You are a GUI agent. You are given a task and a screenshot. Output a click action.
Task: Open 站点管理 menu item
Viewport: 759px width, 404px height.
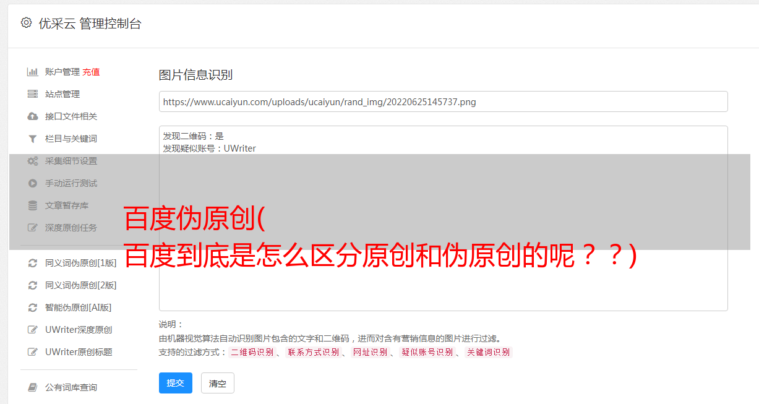click(62, 94)
